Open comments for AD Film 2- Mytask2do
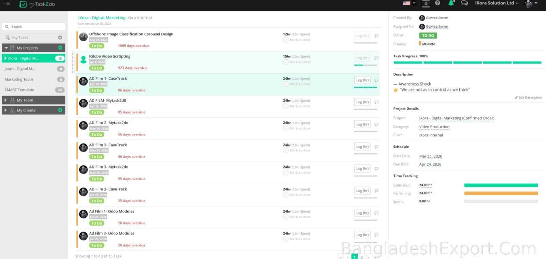Viewport: 546px width, 259px height. pyautogui.click(x=376, y=124)
